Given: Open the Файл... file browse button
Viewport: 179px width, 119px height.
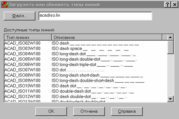Looking at the screenshot, I should click(19, 16).
